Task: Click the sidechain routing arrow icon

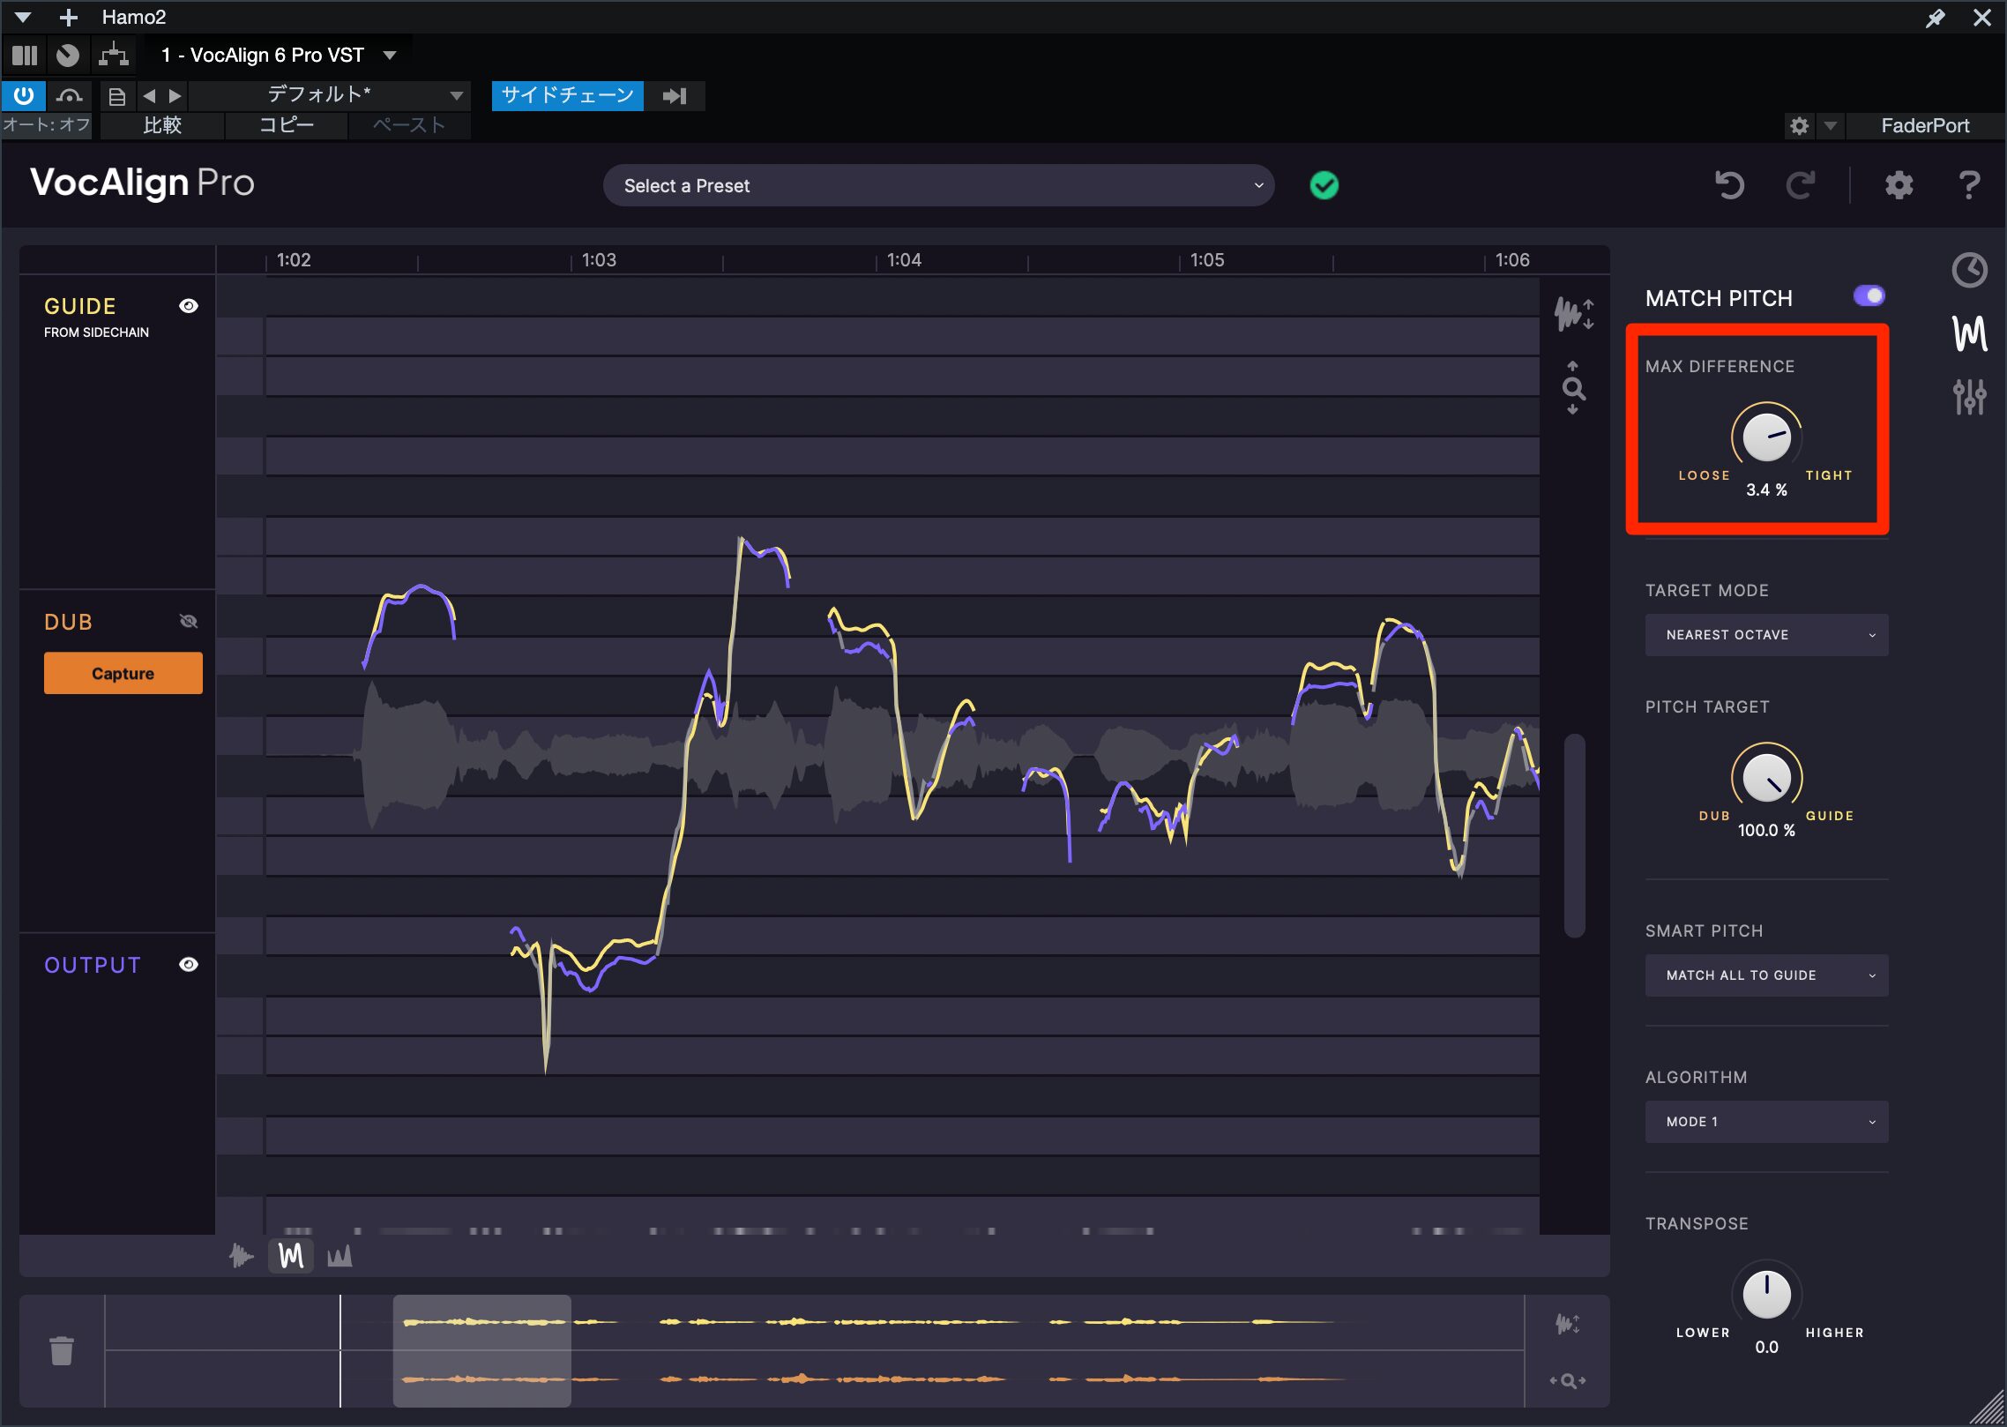Action: pos(675,96)
